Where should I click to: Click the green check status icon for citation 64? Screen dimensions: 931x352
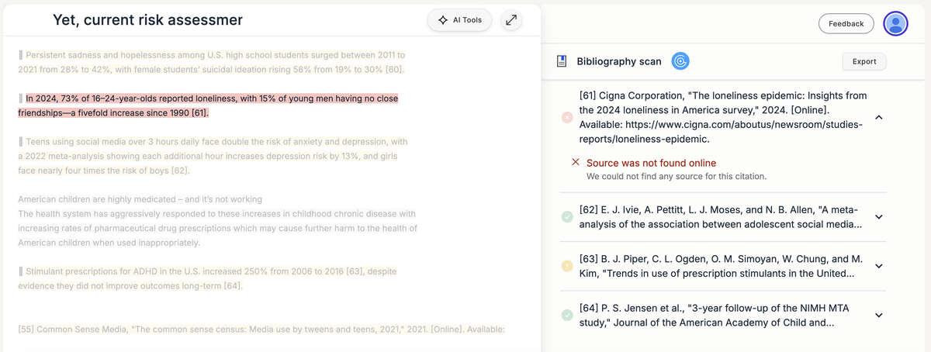pyautogui.click(x=567, y=315)
